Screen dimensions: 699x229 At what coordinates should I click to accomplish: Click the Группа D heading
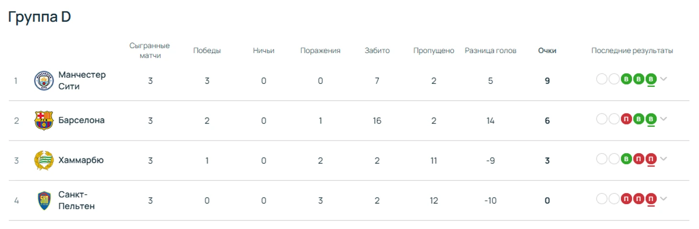pyautogui.click(x=40, y=17)
